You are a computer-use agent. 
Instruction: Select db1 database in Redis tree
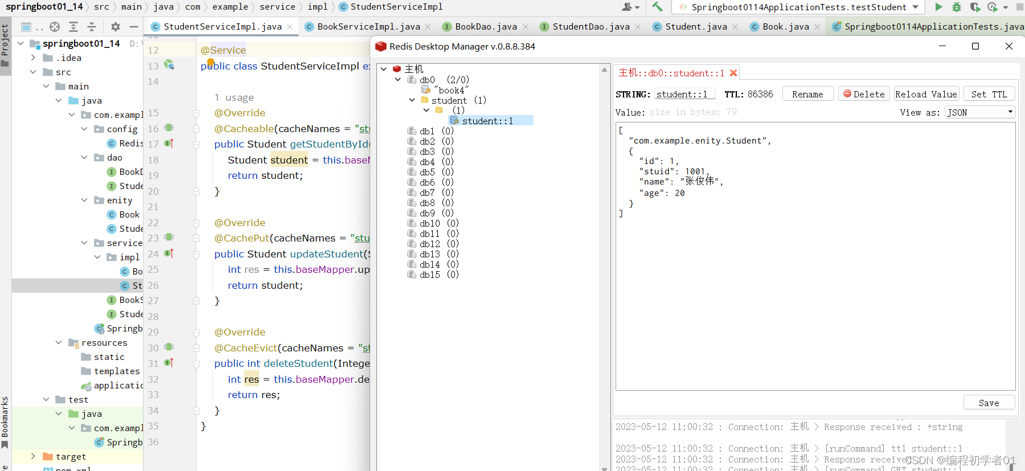(x=430, y=131)
